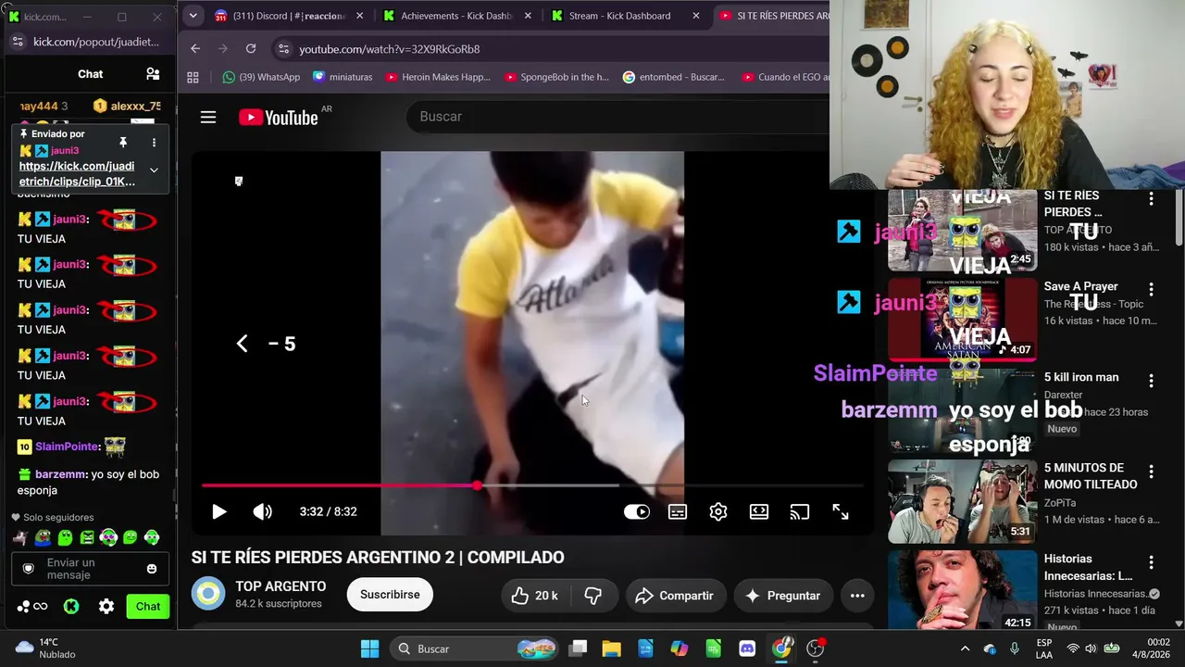Open Discord from the taskbar
Screen dimensions: 1185x667
747,648
